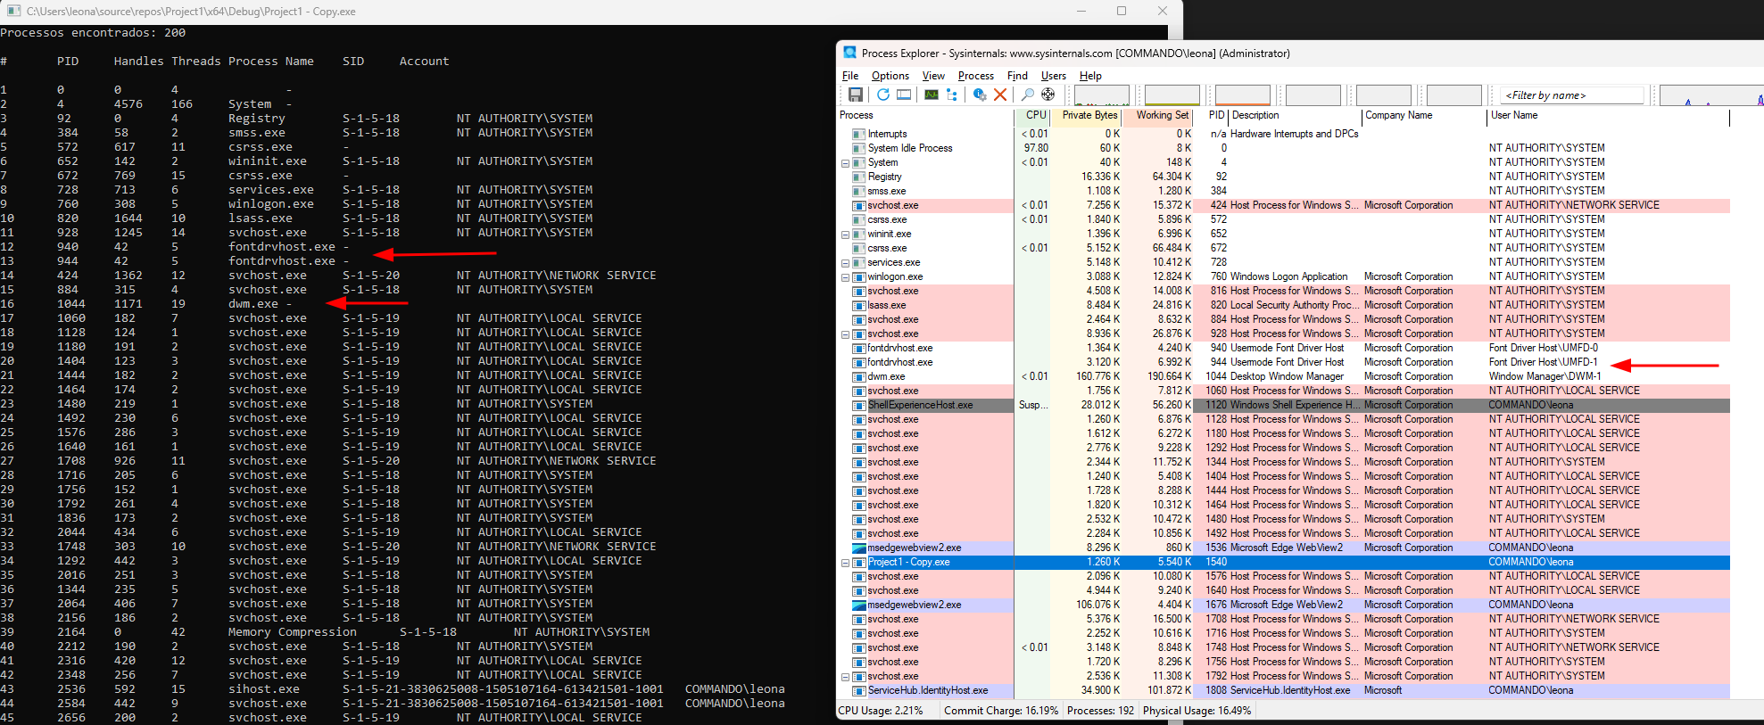The image size is (1764, 725).
Task: Sort by the Private Bytes column header
Action: tap(1089, 115)
